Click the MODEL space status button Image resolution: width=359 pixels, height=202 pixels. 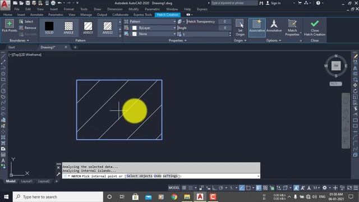[x=174, y=188]
